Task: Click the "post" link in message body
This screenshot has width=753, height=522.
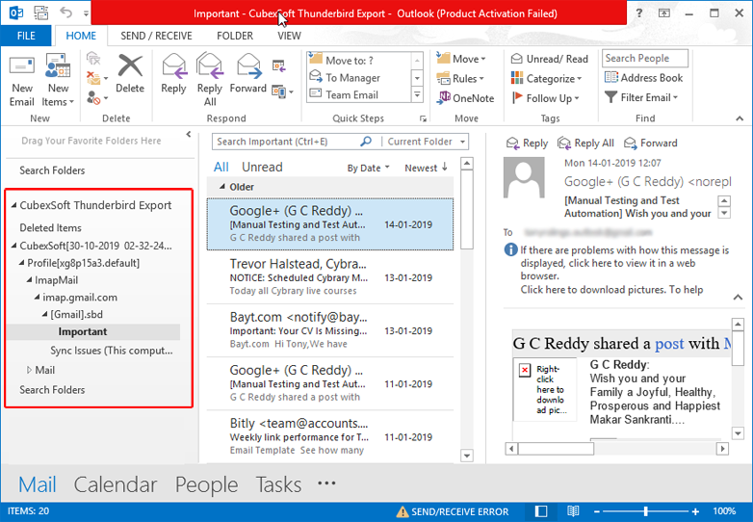Action: click(x=669, y=344)
